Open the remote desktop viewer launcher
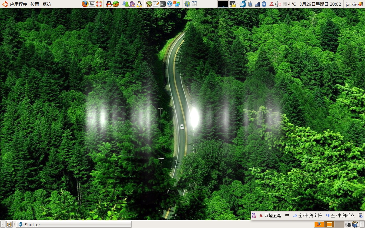Viewport: 365px width, 228px height. [x=177, y=4]
